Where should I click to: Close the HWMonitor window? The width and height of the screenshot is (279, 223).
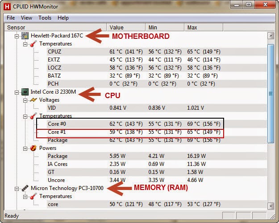pos(265,4)
